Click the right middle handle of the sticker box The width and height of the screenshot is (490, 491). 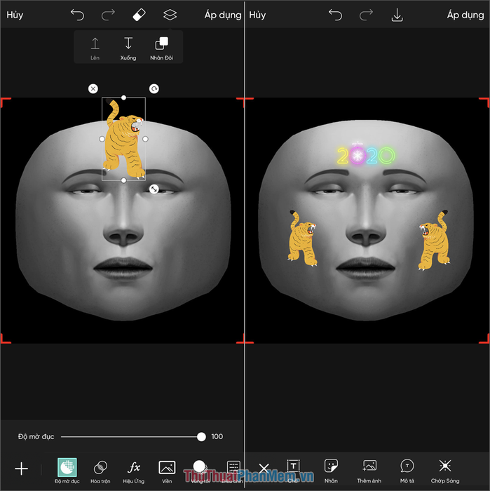tap(146, 139)
